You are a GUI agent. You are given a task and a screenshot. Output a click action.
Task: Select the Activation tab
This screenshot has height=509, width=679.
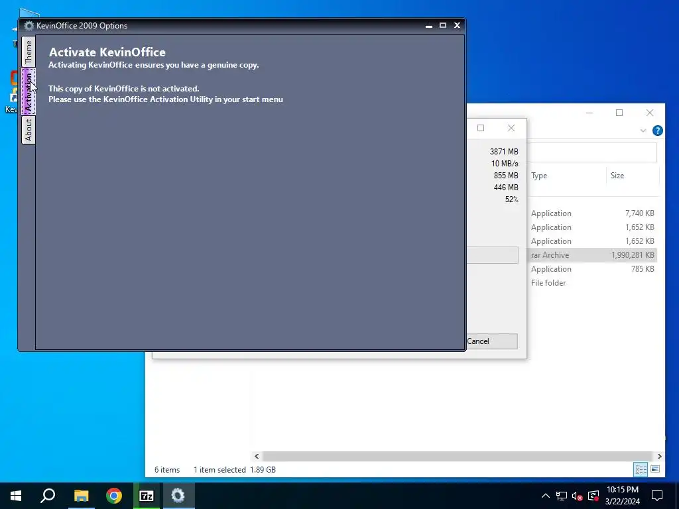(x=28, y=91)
